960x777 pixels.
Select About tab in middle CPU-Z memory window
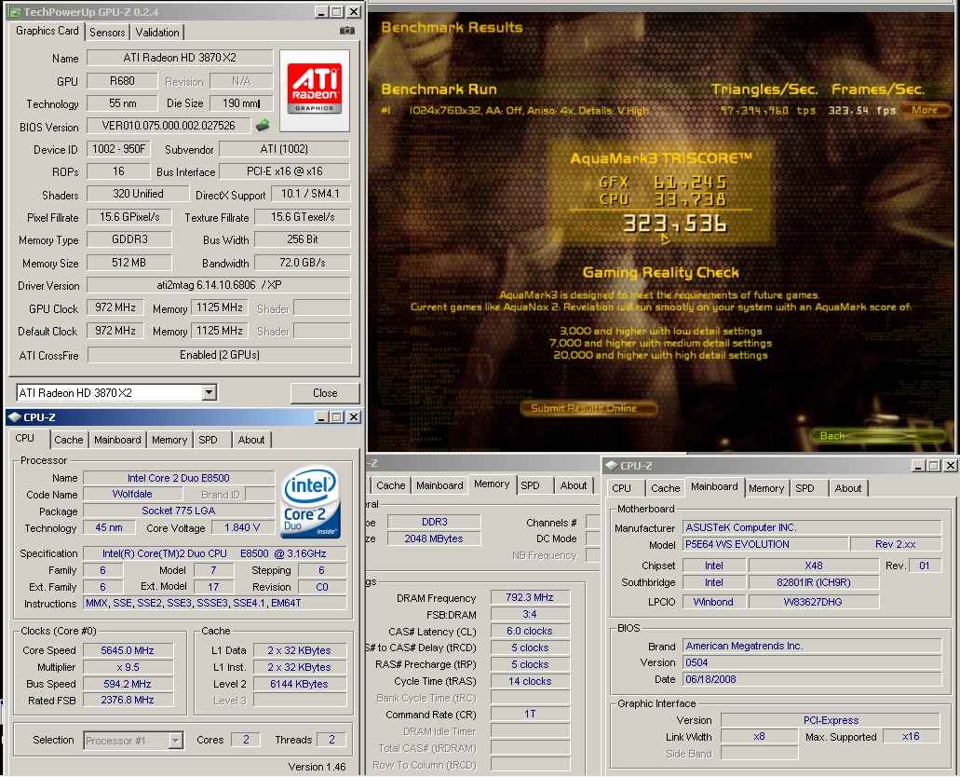[574, 485]
